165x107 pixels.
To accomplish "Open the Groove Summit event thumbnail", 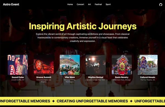I will coord(44,65).
